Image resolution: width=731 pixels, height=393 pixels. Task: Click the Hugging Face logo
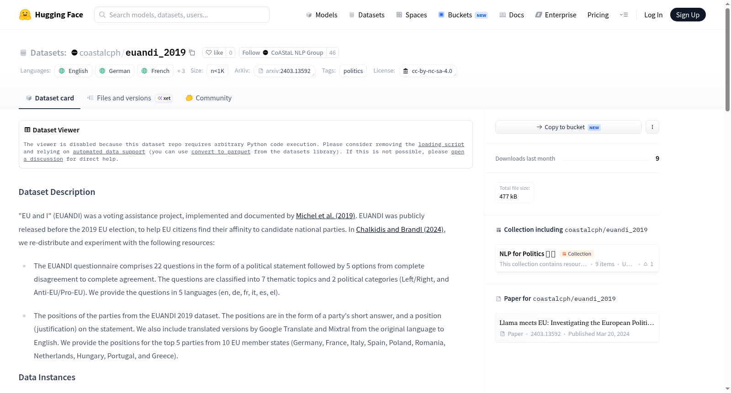coord(25,15)
